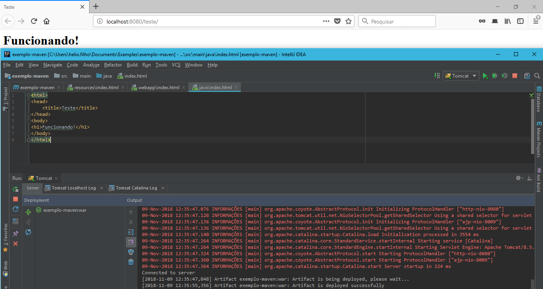Start debugging with the green bug icon
This screenshot has height=289, width=543.
(x=494, y=76)
